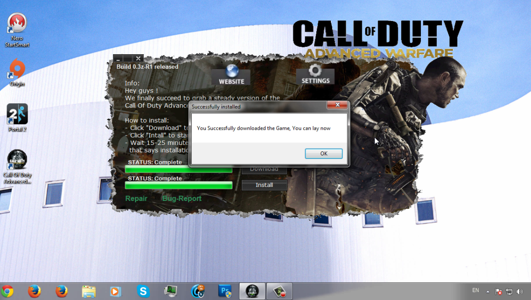
Task: Dismiss the dialog with the OK button
Action: (x=324, y=153)
